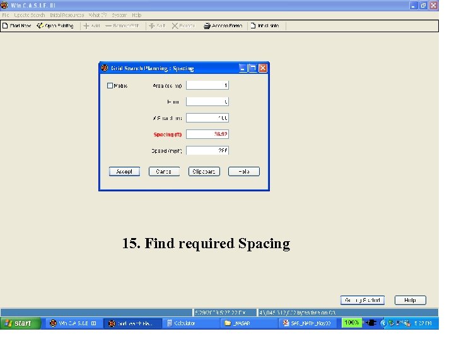This screenshot has width=454, height=341.
Task: Open the Initial Resources menu
Action: [x=67, y=15]
